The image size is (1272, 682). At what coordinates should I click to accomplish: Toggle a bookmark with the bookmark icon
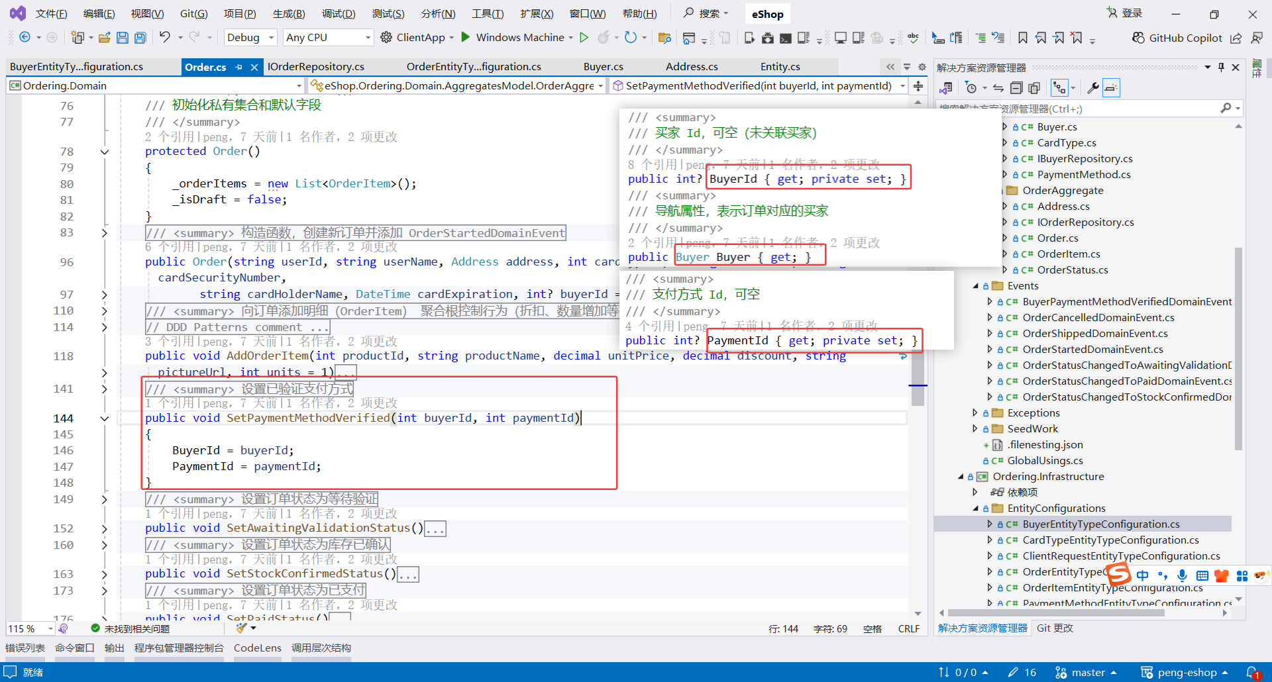[1023, 38]
